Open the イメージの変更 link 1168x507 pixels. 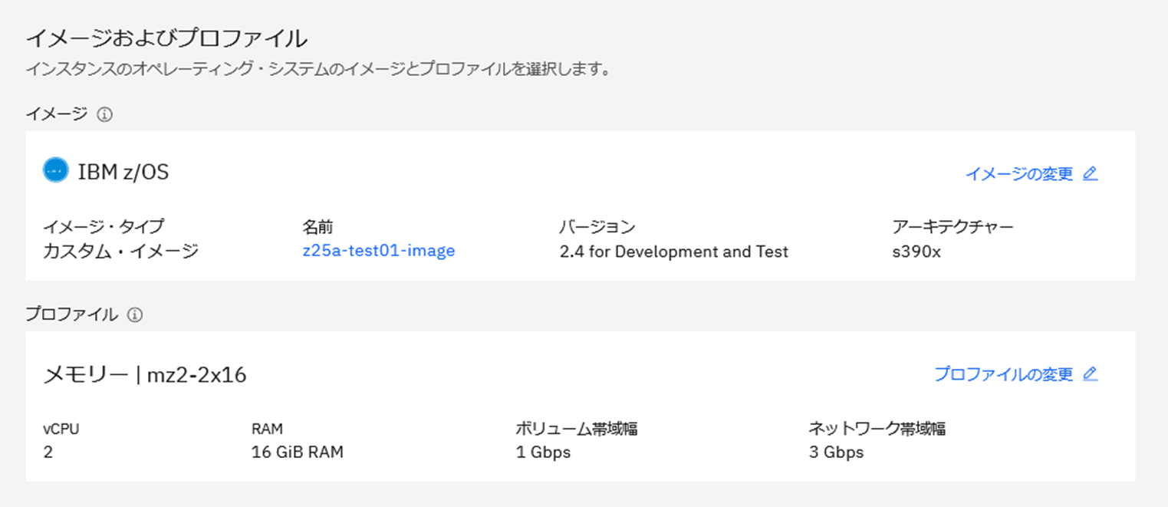pos(1019,174)
